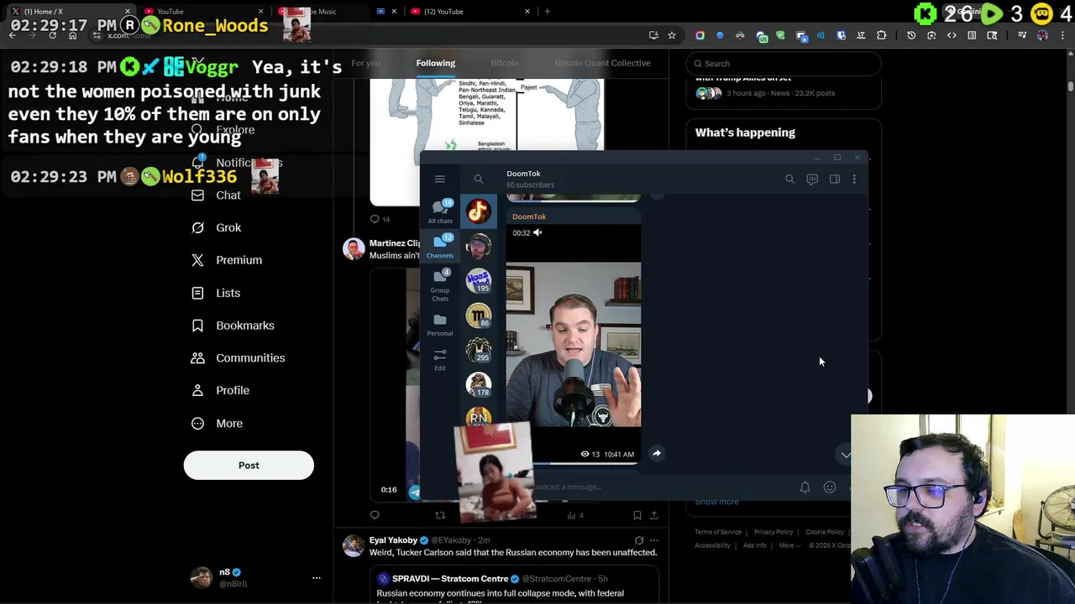The height and width of the screenshot is (604, 1075).
Task: Share the Martinez tweet
Action: pyautogui.click(x=654, y=515)
